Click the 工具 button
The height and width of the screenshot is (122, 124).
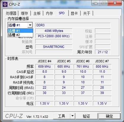62,116
